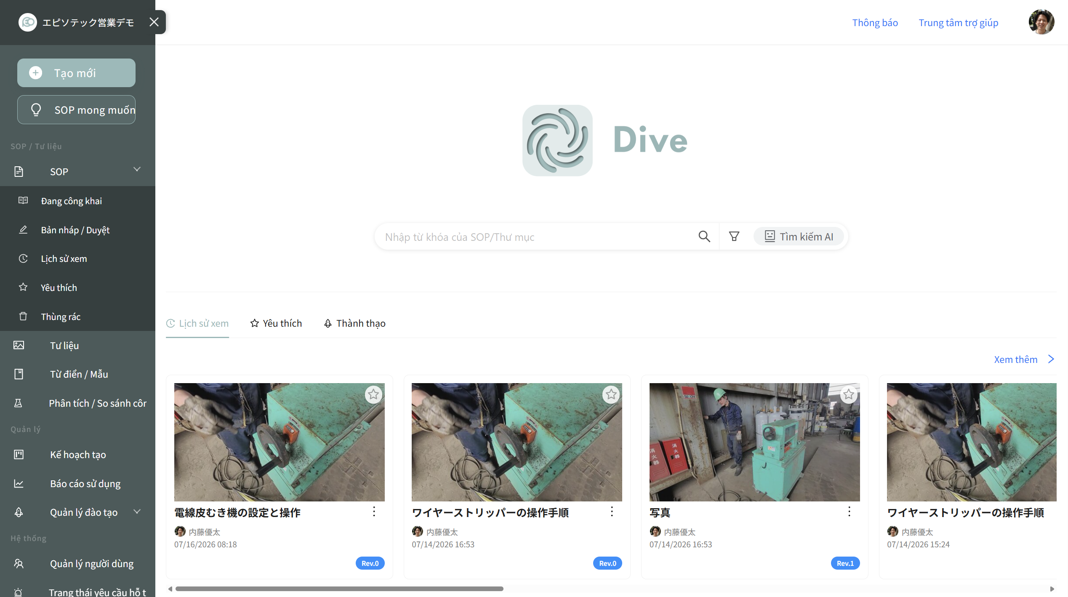
Task: Expand the Quản lý đào tạo chevron
Action: [x=137, y=512]
